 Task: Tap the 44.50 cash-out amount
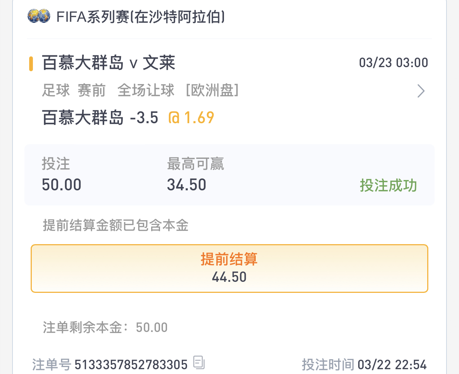(229, 277)
